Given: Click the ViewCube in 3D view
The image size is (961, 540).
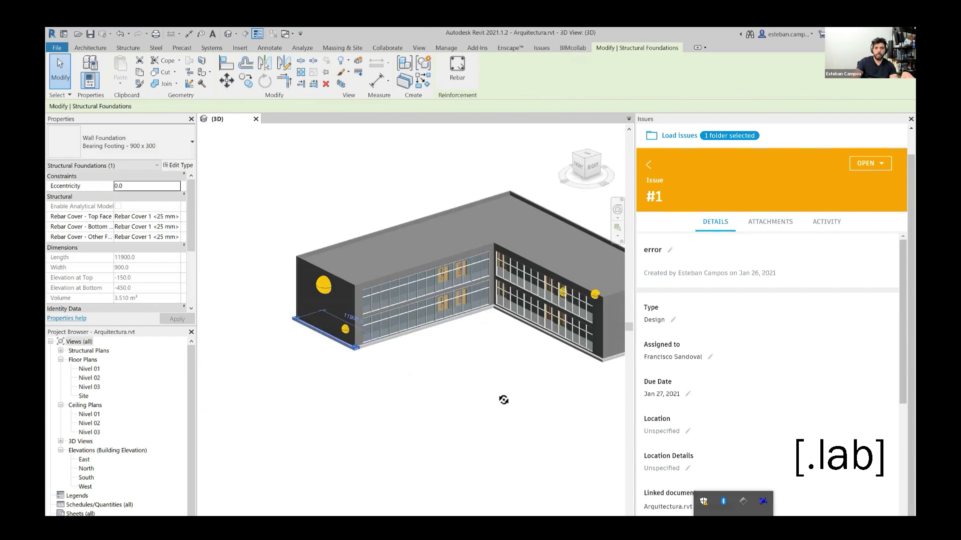Looking at the screenshot, I should click(x=586, y=164).
